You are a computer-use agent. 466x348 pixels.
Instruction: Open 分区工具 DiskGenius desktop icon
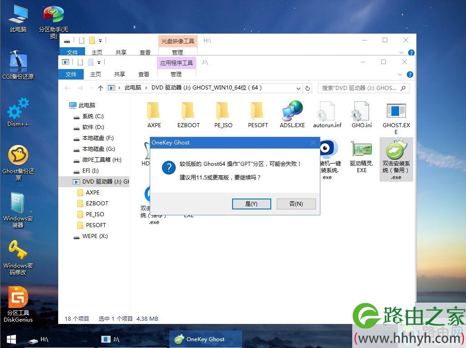click(x=18, y=304)
